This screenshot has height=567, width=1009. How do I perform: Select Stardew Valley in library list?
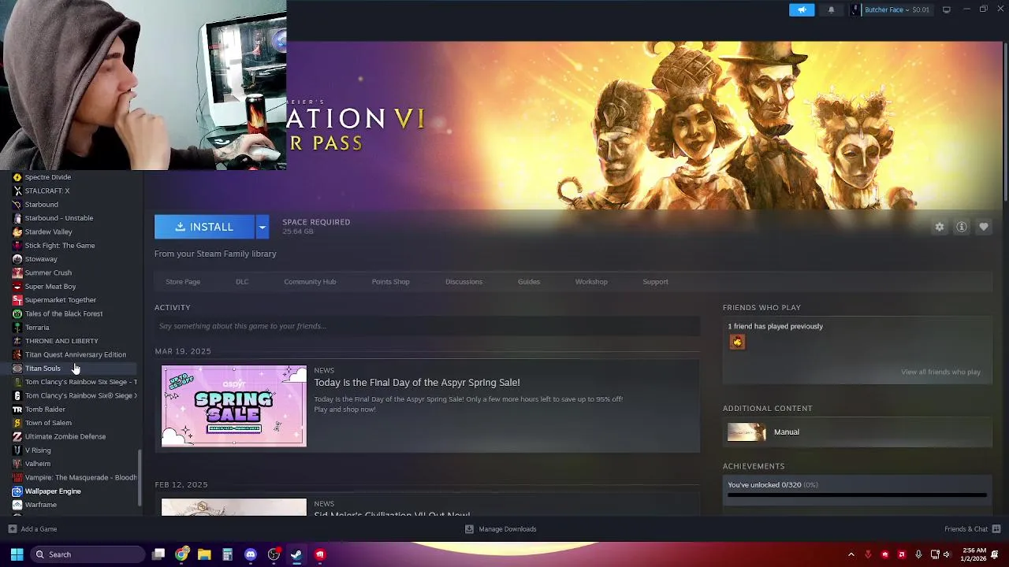[48, 232]
